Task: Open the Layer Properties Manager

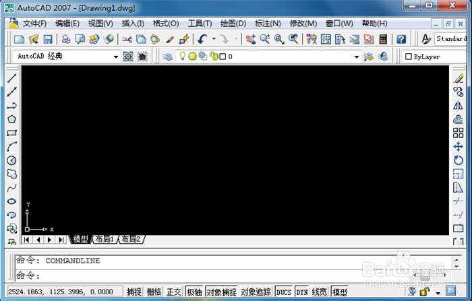Action: 168,57
